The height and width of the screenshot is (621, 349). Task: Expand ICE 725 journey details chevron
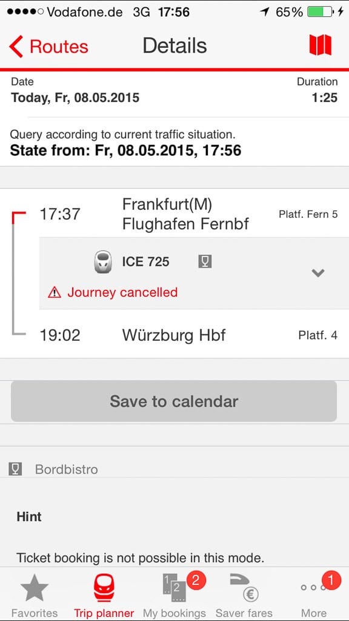click(x=317, y=272)
